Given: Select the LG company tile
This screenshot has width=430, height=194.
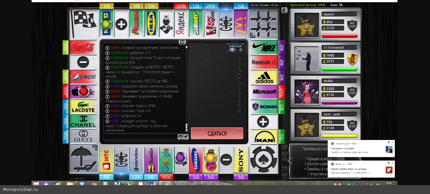Looking at the screenshot, I should coord(211,160).
